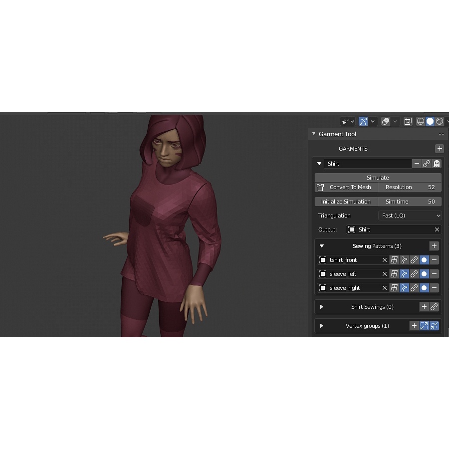Click the Resolution 52 field
This screenshot has height=449, width=449.
(x=410, y=187)
